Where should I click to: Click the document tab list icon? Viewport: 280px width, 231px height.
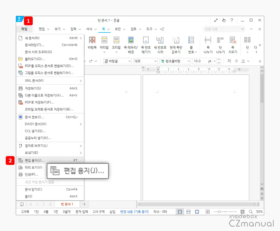point(22,204)
